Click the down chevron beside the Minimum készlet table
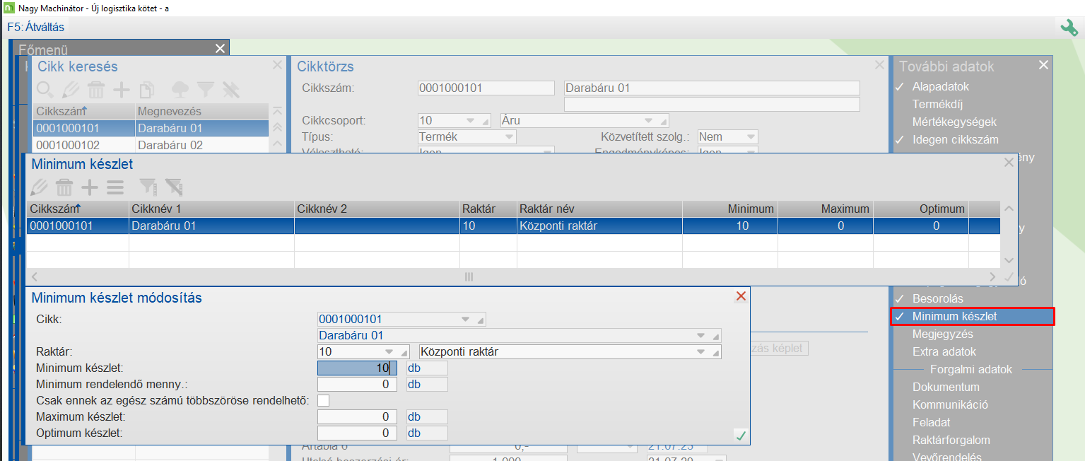Viewport: 1085px width, 461px height. pos(1009,260)
